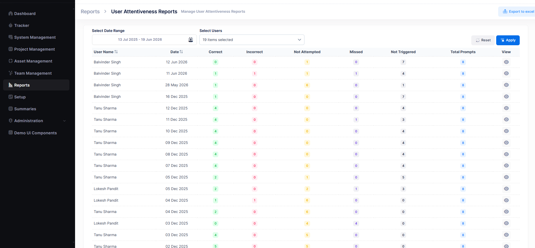Expand the Administration menu chevron
Screen dimensions: 535x248
pyautogui.click(x=65, y=121)
